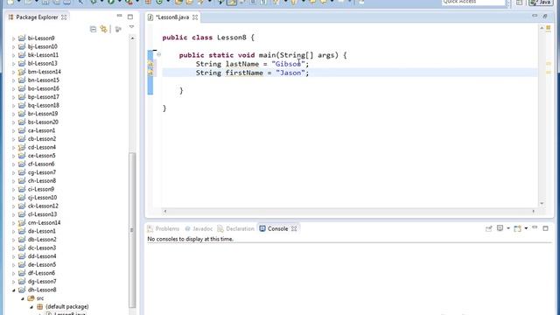Click the third Package Explorer toolbar icon
The height and width of the screenshot is (315, 560).
click(x=118, y=29)
